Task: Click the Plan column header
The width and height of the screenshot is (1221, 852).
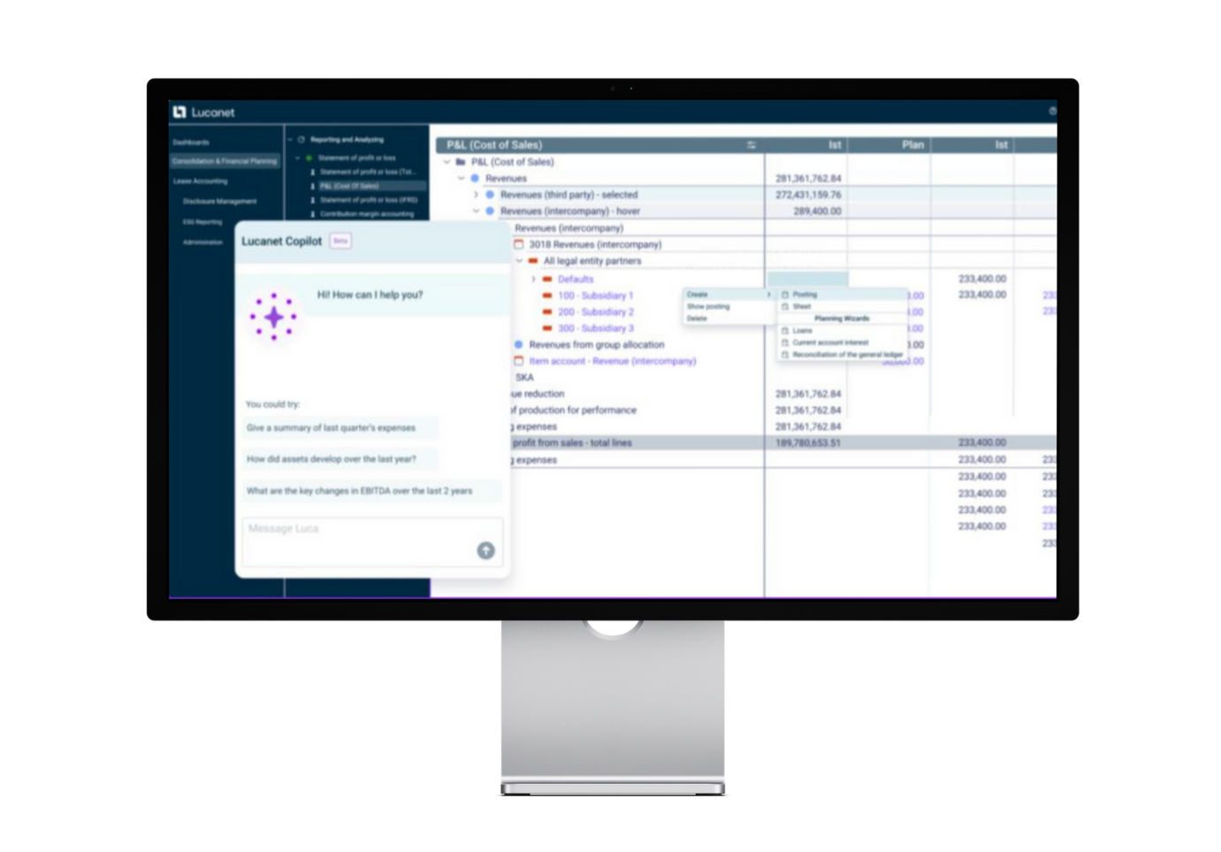Action: pyautogui.click(x=889, y=145)
